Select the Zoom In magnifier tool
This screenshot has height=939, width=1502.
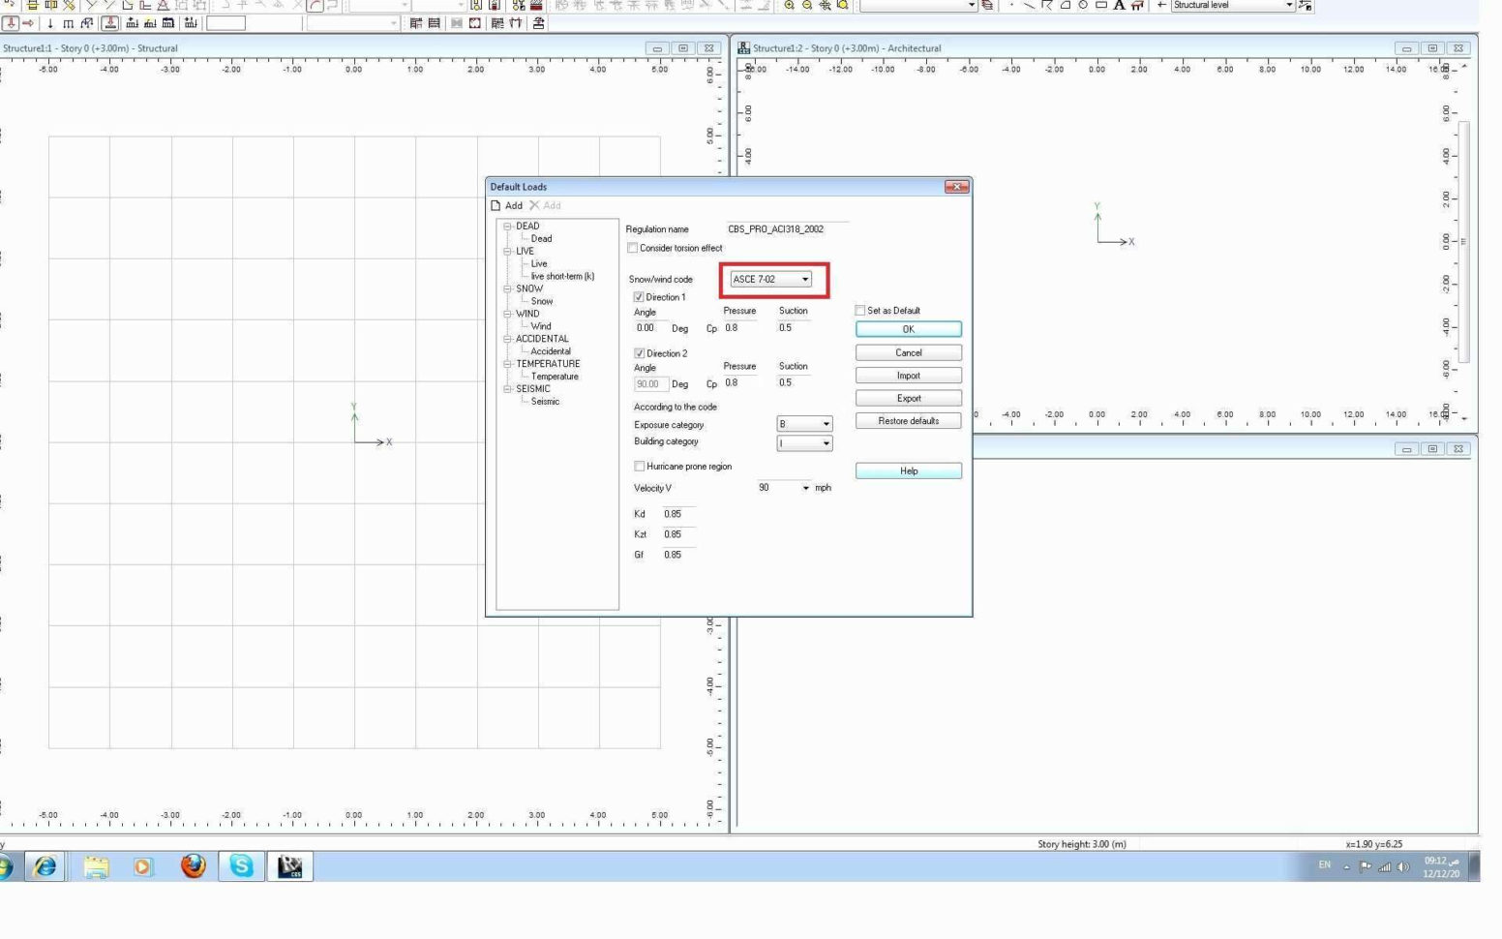point(789,6)
